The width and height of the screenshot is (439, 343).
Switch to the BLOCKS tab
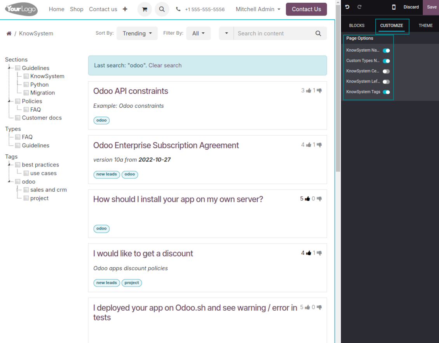[357, 26]
